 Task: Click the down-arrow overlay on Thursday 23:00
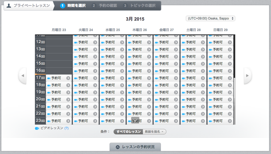pos(135,120)
